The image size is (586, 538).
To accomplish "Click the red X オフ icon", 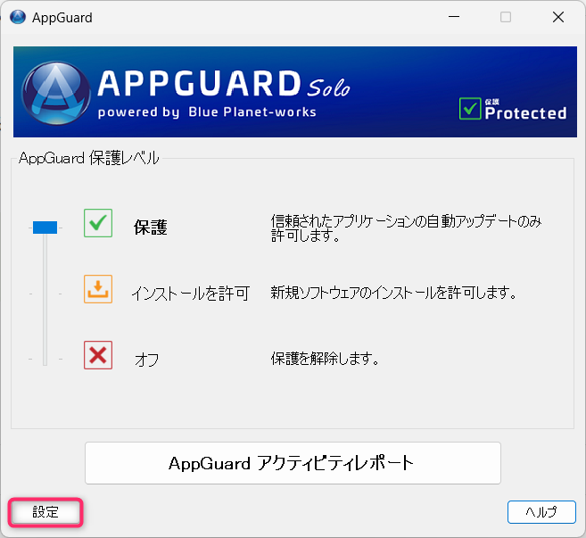I will [98, 355].
